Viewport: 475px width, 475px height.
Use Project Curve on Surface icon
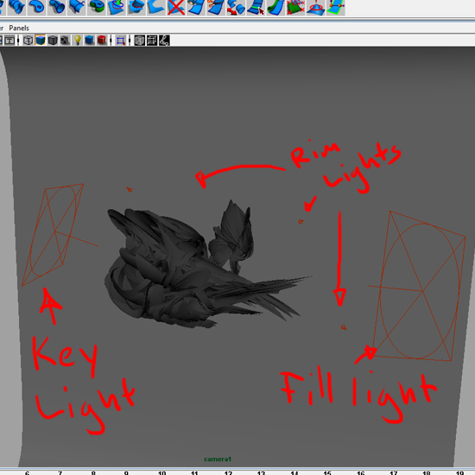point(117,7)
